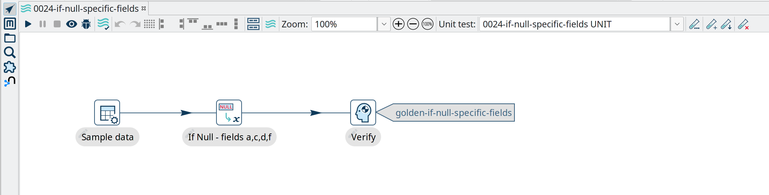
Task: Click the delete unit test icon
Action: click(743, 24)
